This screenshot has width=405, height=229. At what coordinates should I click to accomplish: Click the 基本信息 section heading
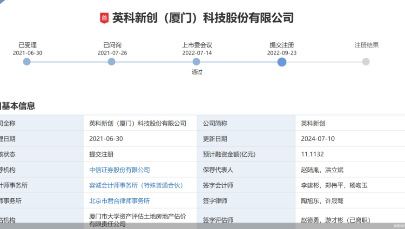[18, 106]
